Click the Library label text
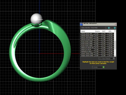 coord(89,28)
